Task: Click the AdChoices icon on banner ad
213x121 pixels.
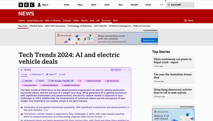Action: click(x=157, y=33)
